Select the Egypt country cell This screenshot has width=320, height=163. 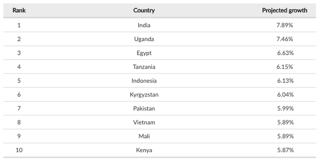(x=144, y=53)
